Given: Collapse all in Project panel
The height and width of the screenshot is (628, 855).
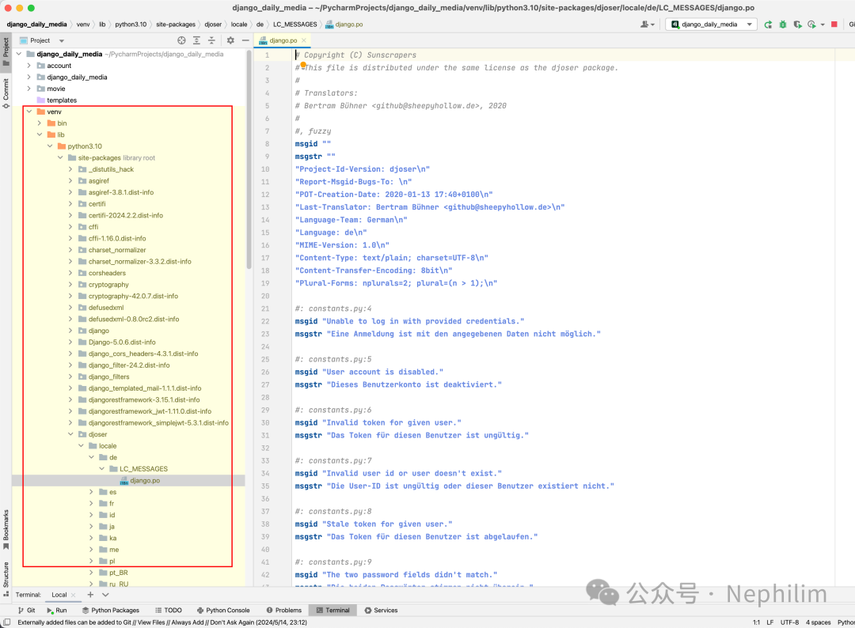Looking at the screenshot, I should [211, 40].
